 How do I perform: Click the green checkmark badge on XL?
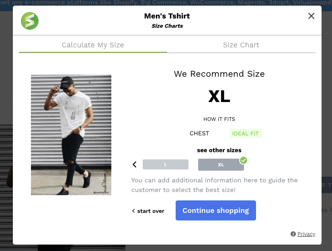(x=244, y=160)
